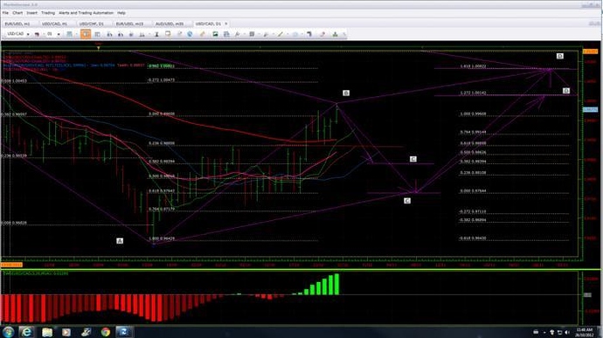The width and height of the screenshot is (603, 338).
Task: Expand the chart type dropdown arrow
Action: [44, 34]
